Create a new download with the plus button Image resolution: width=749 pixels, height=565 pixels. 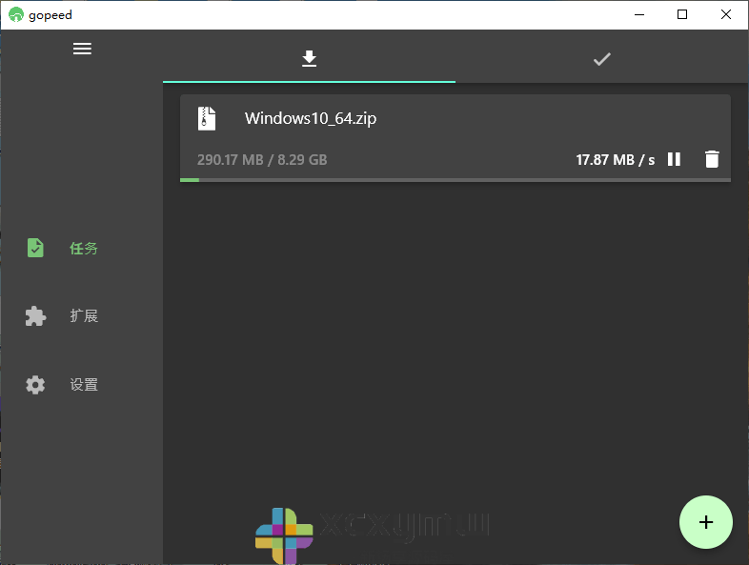coord(705,522)
